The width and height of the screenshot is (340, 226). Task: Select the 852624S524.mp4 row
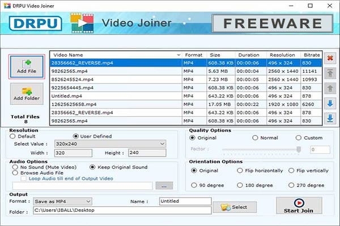tap(186, 79)
